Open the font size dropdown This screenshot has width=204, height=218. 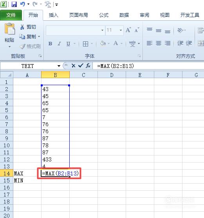[121, 30]
